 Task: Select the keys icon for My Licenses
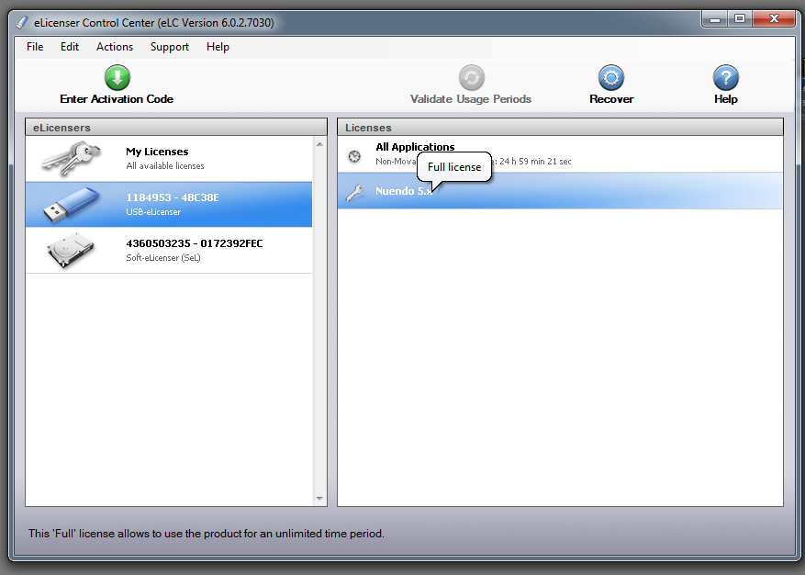[x=71, y=158]
